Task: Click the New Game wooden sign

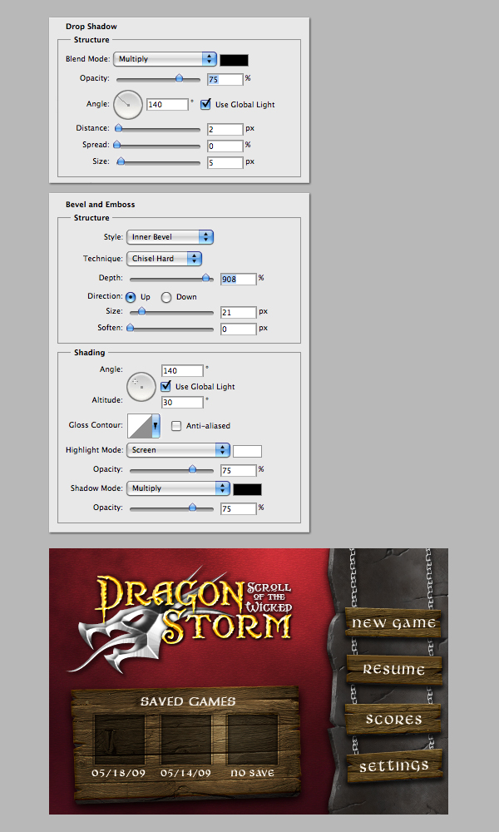Action: click(x=393, y=623)
